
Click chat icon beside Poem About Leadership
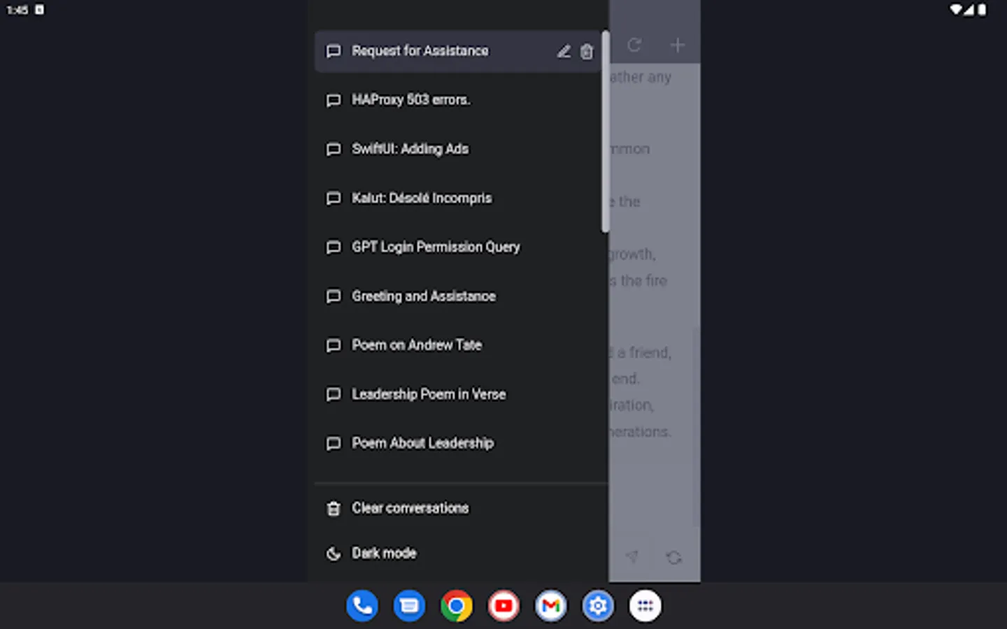(334, 444)
